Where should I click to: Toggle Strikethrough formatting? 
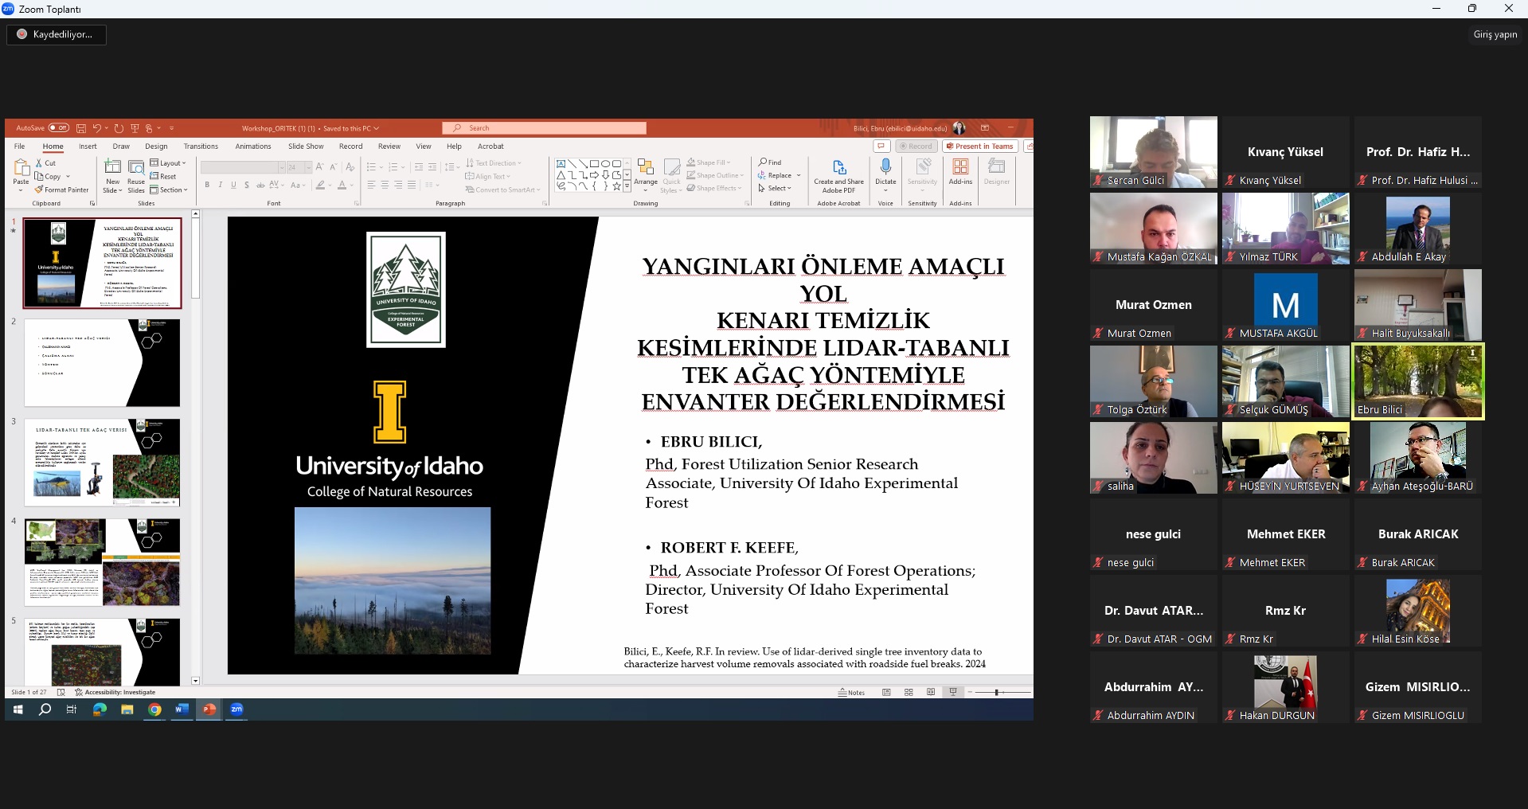(x=260, y=185)
